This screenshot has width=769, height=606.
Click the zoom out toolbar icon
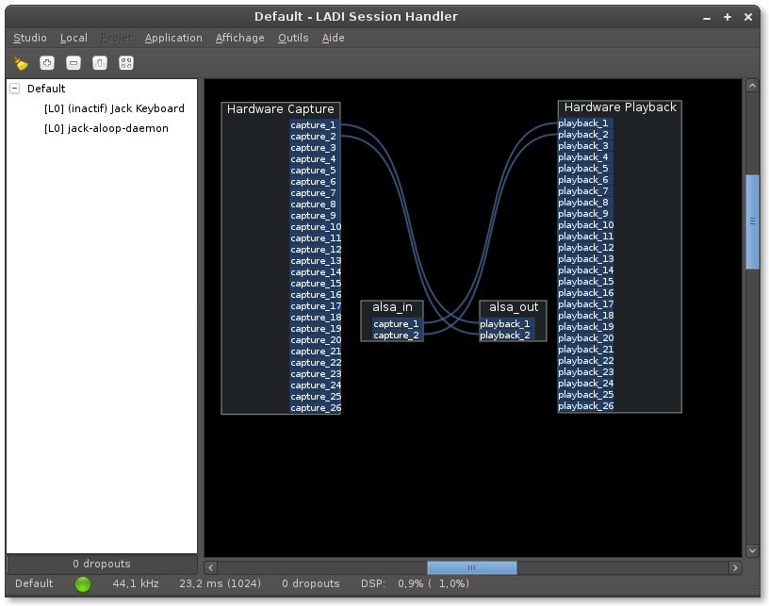point(74,63)
